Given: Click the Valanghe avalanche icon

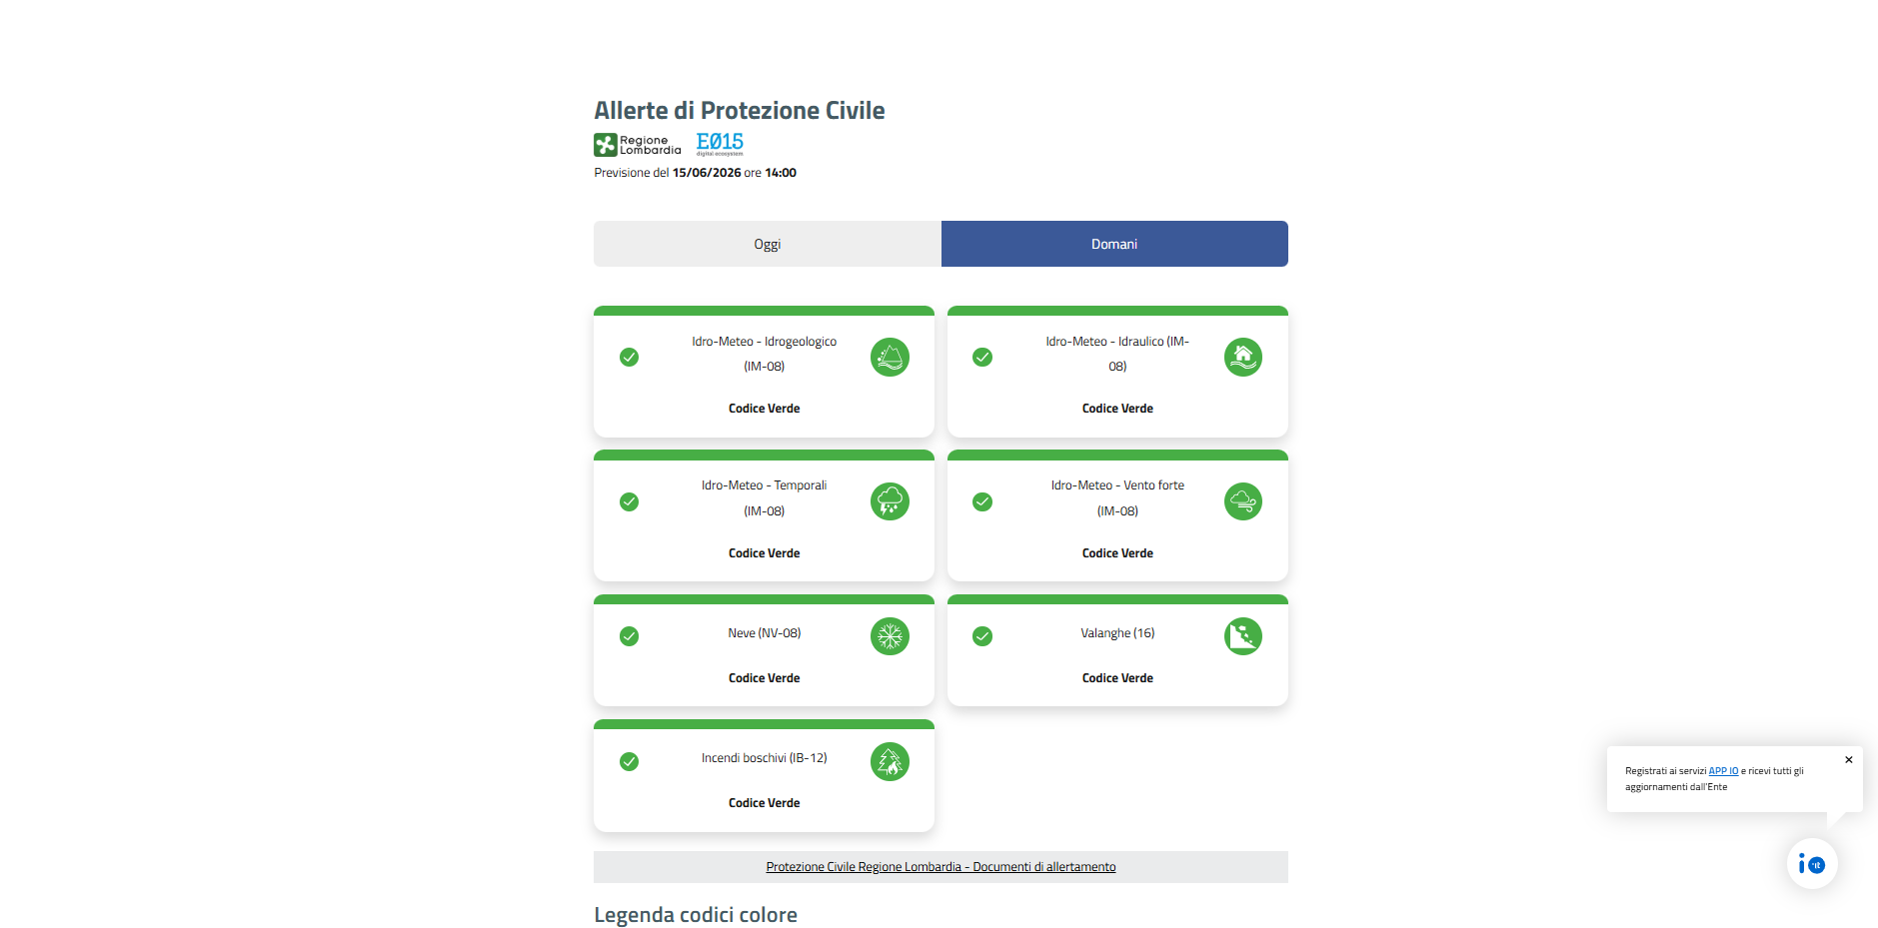Looking at the screenshot, I should pos(1243,636).
